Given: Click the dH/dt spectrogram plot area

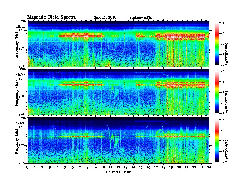Looking at the screenshot, I should [x=118, y=44].
